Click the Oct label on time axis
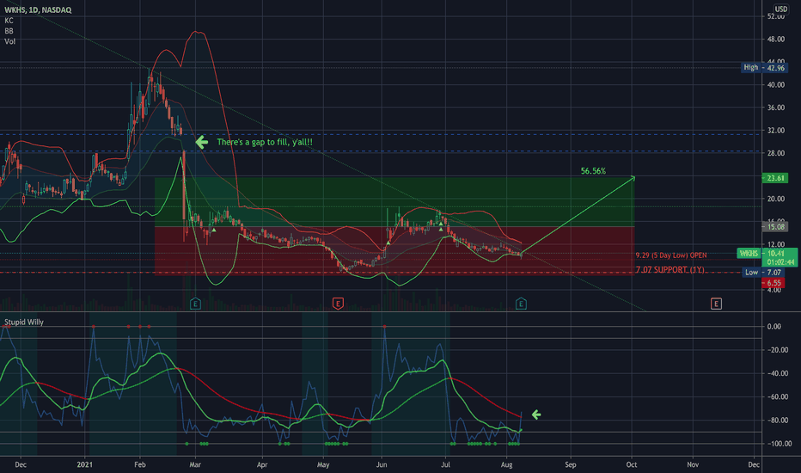This screenshot has height=473, width=801. tap(632, 464)
